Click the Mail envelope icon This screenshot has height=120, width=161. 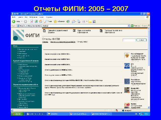[x=73, y=21]
